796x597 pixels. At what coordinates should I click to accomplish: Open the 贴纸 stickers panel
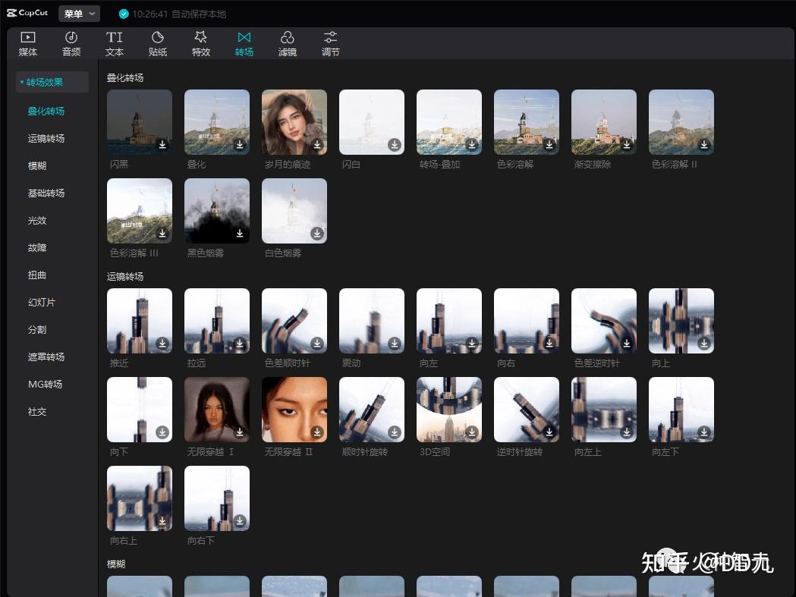point(157,44)
